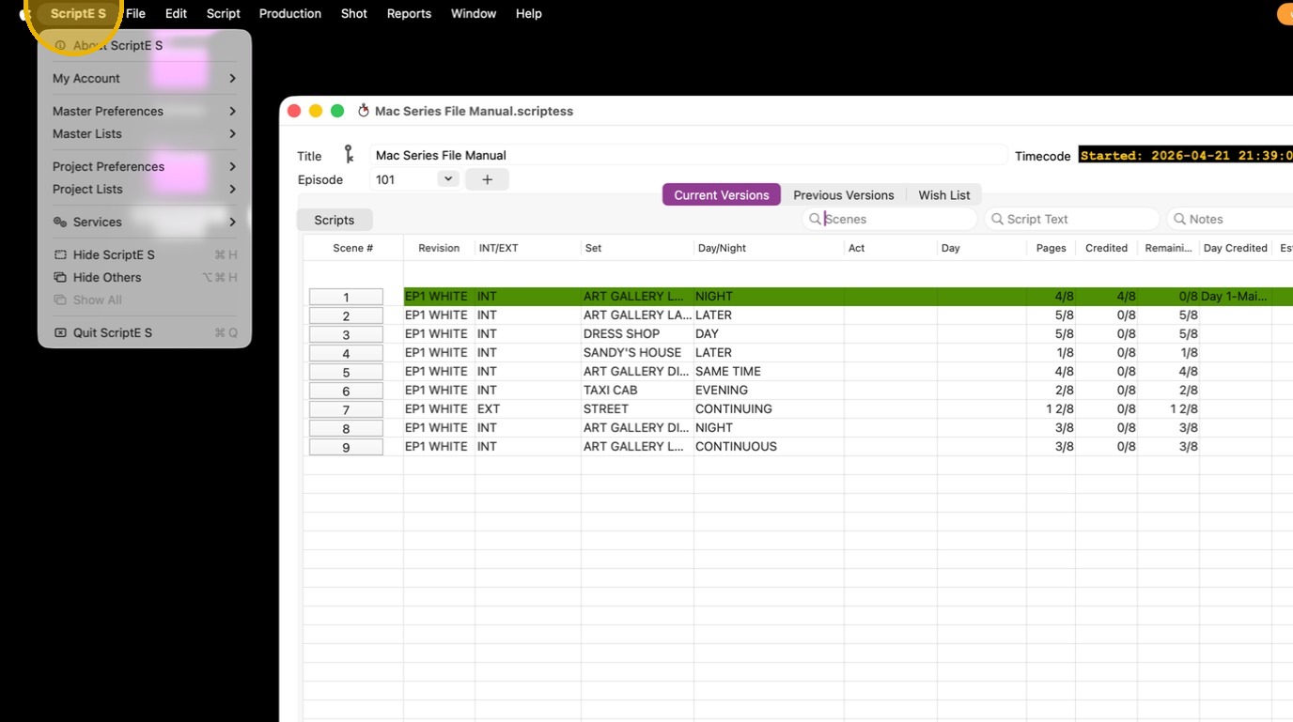Open the Episode 101 dropdown
The height and width of the screenshot is (722, 1293).
pos(447,179)
